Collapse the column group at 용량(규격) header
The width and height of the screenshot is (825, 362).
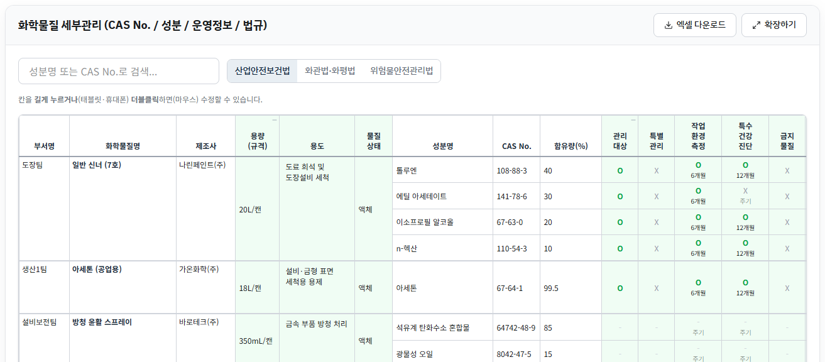tap(275, 119)
